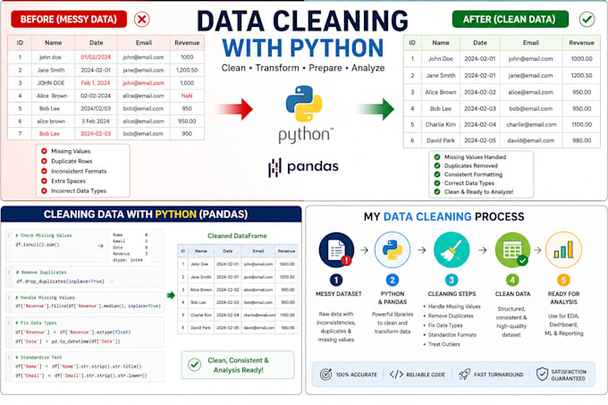Click the shield icon beside Satisfaction Guaranteed
Image resolution: width=608 pixels, height=405 pixels.
542,375
